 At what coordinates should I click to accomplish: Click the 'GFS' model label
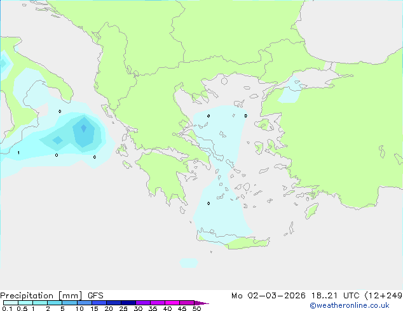(95, 296)
